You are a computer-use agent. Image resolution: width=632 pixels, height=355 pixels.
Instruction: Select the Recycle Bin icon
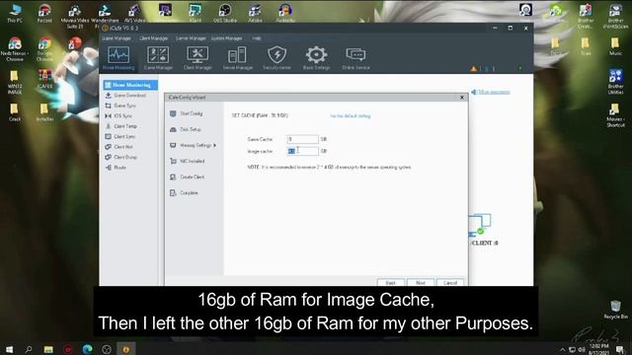pos(615,310)
